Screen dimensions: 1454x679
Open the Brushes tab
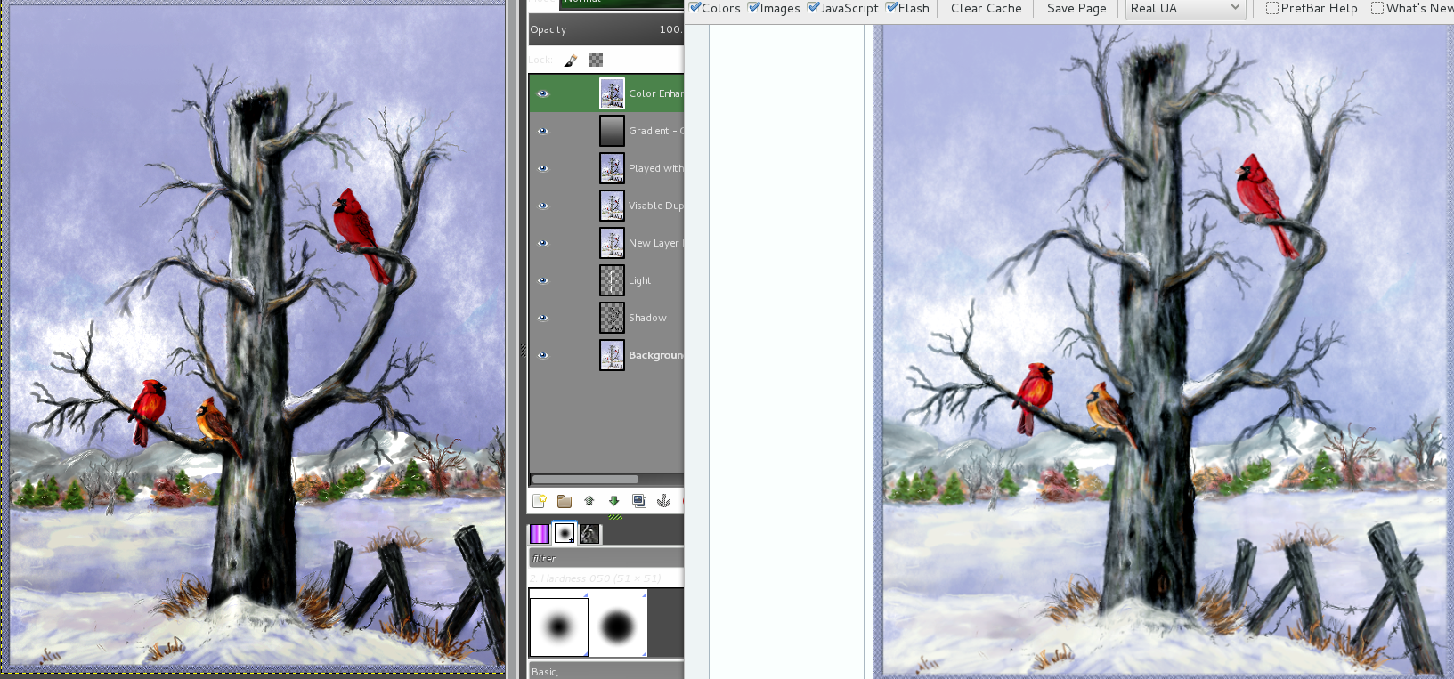565,534
